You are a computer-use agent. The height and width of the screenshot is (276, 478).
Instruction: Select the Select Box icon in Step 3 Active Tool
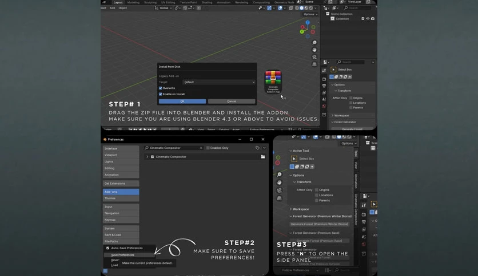(294, 159)
